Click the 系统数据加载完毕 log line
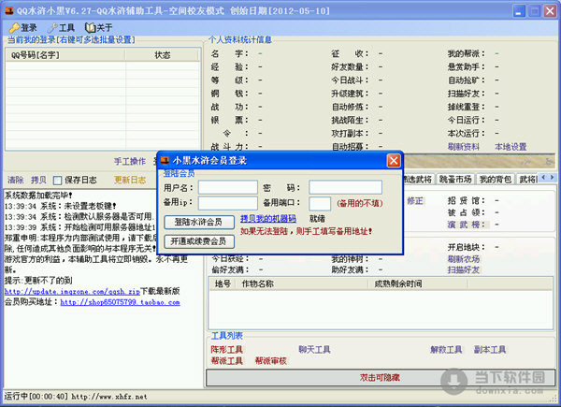This screenshot has width=561, height=407. pyautogui.click(x=38, y=196)
